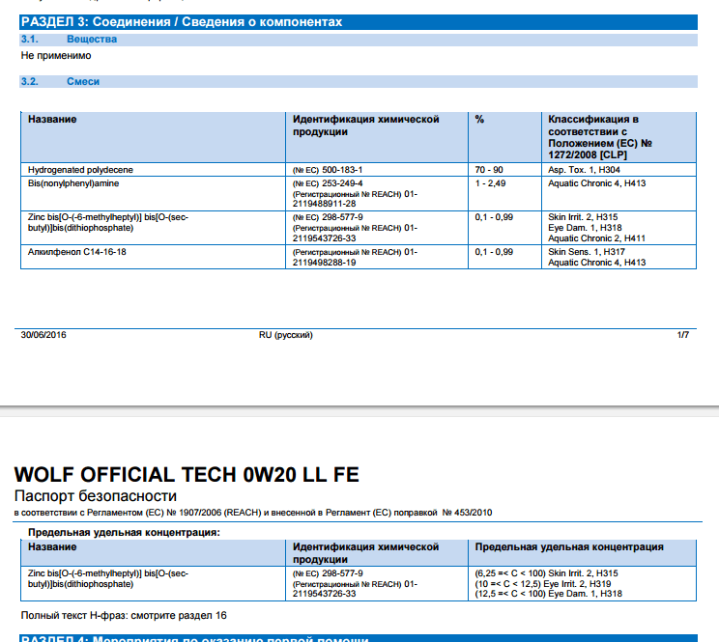Click the '(6,25 =< C < 100) Skin Irrit. 2, H315' line

coord(546,573)
